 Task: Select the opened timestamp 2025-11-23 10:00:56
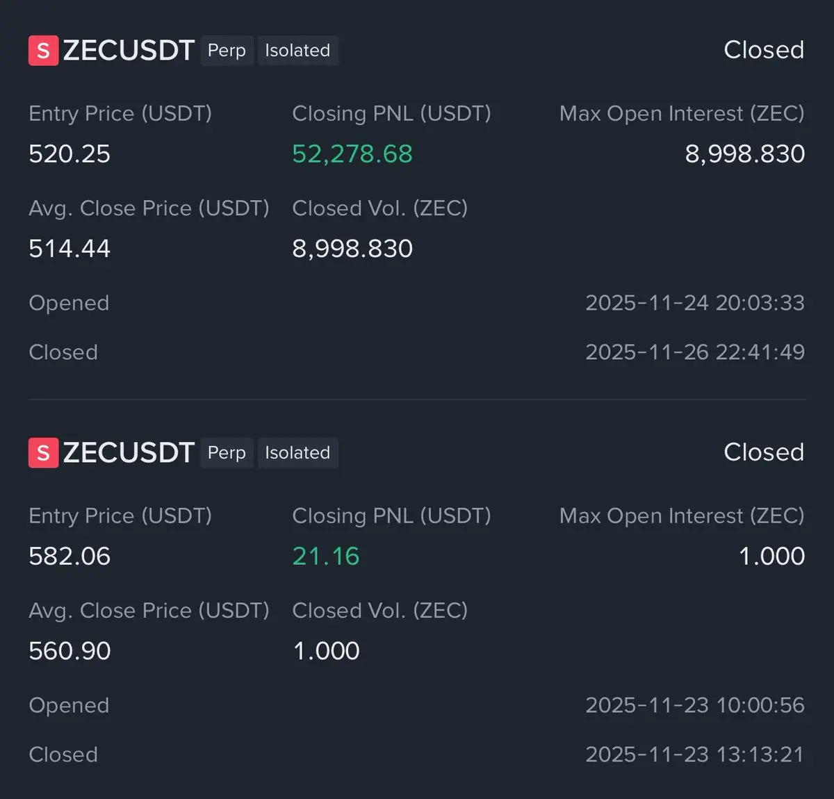(x=694, y=705)
